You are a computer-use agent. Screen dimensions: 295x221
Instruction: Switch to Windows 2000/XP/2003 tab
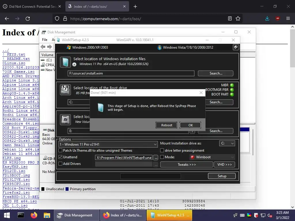[x=87, y=47]
